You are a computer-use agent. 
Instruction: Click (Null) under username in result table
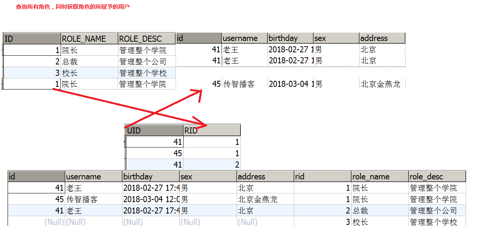tap(94, 221)
